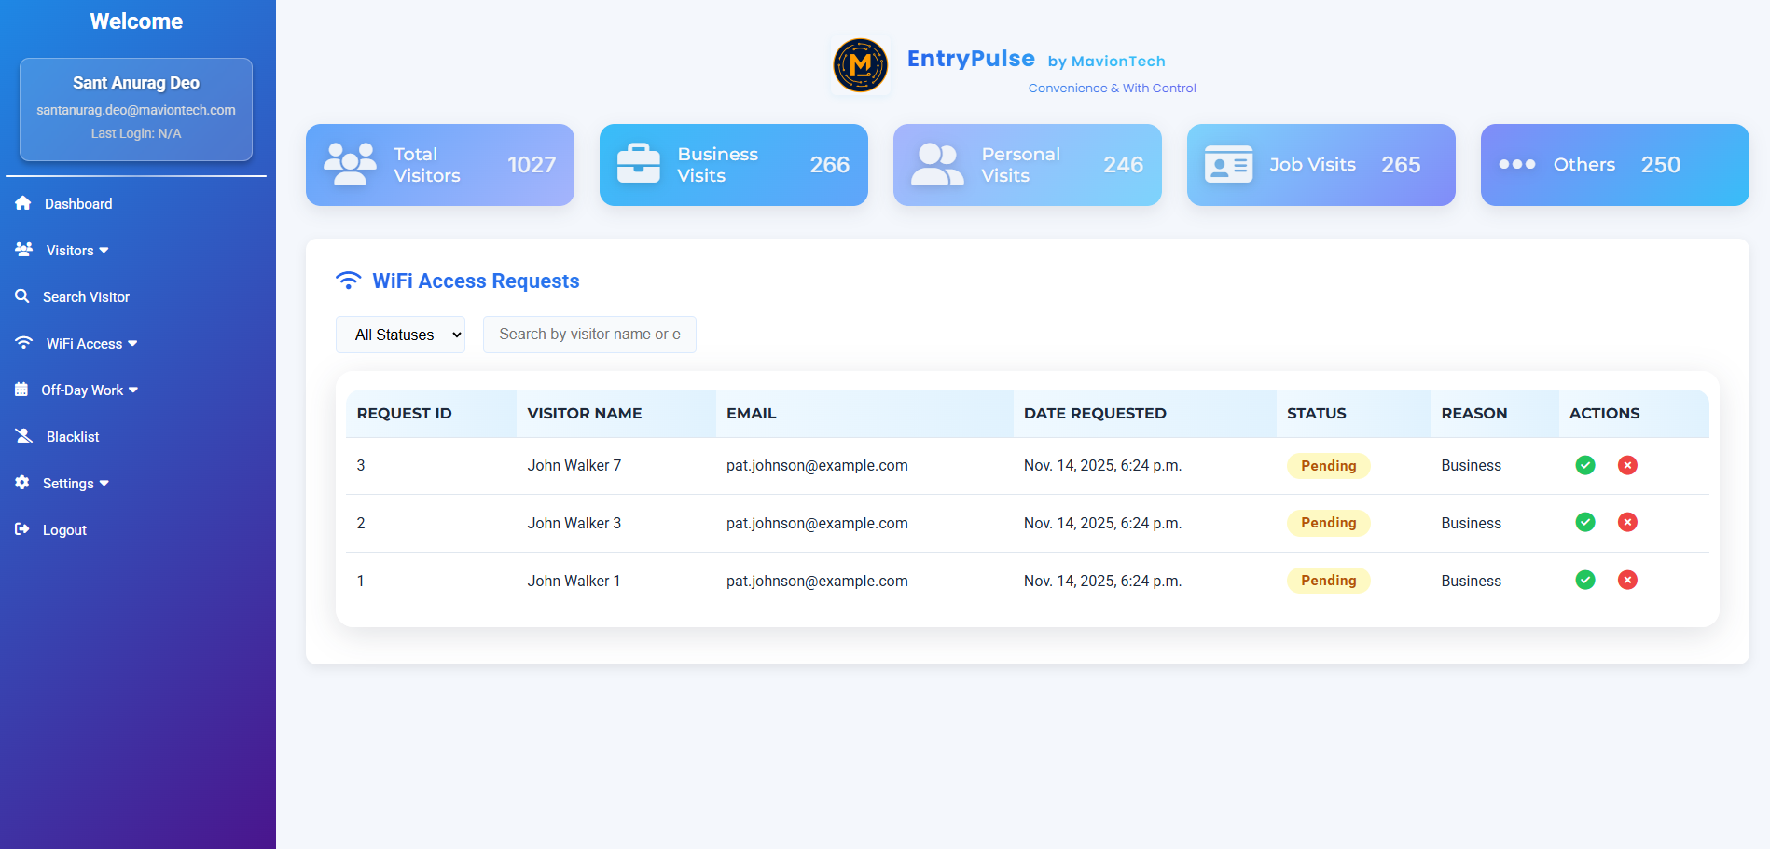Go to Dashboard in sidebar
Viewport: 1770px width, 849px height.
click(x=77, y=204)
